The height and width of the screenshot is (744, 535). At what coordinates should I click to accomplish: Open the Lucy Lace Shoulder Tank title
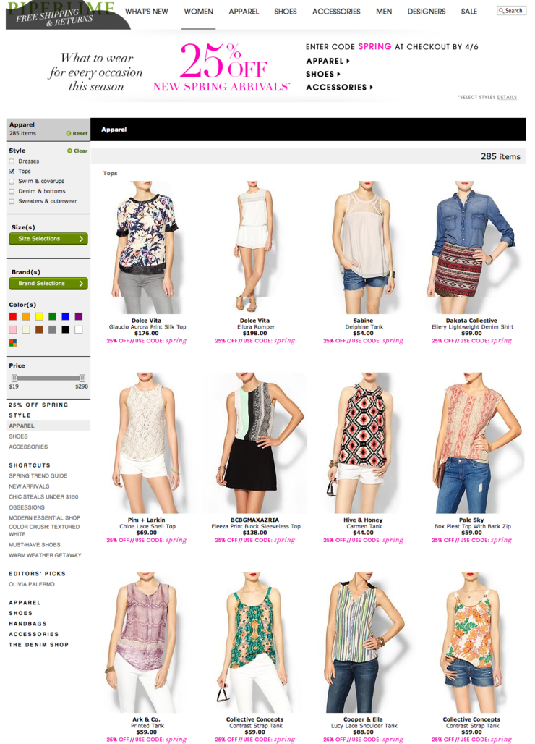tap(364, 726)
